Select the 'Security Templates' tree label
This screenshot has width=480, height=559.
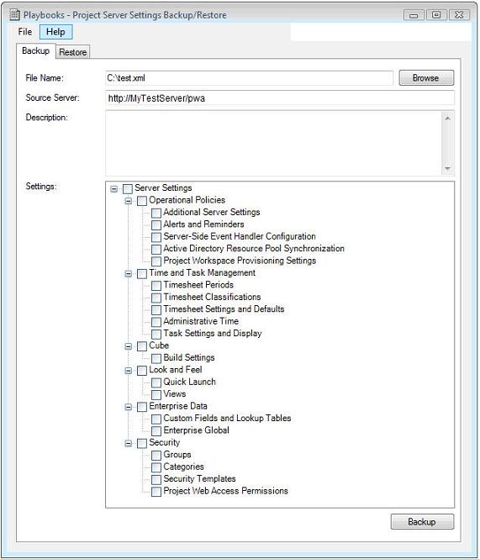pos(199,479)
